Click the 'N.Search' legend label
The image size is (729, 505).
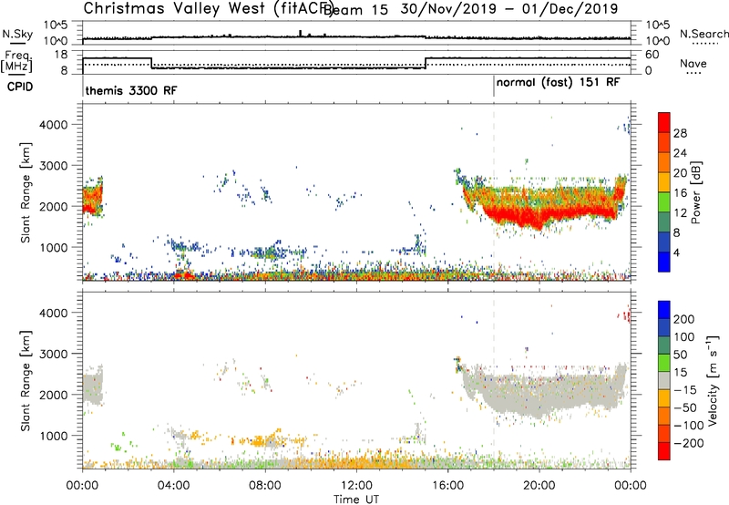pyautogui.click(x=703, y=34)
